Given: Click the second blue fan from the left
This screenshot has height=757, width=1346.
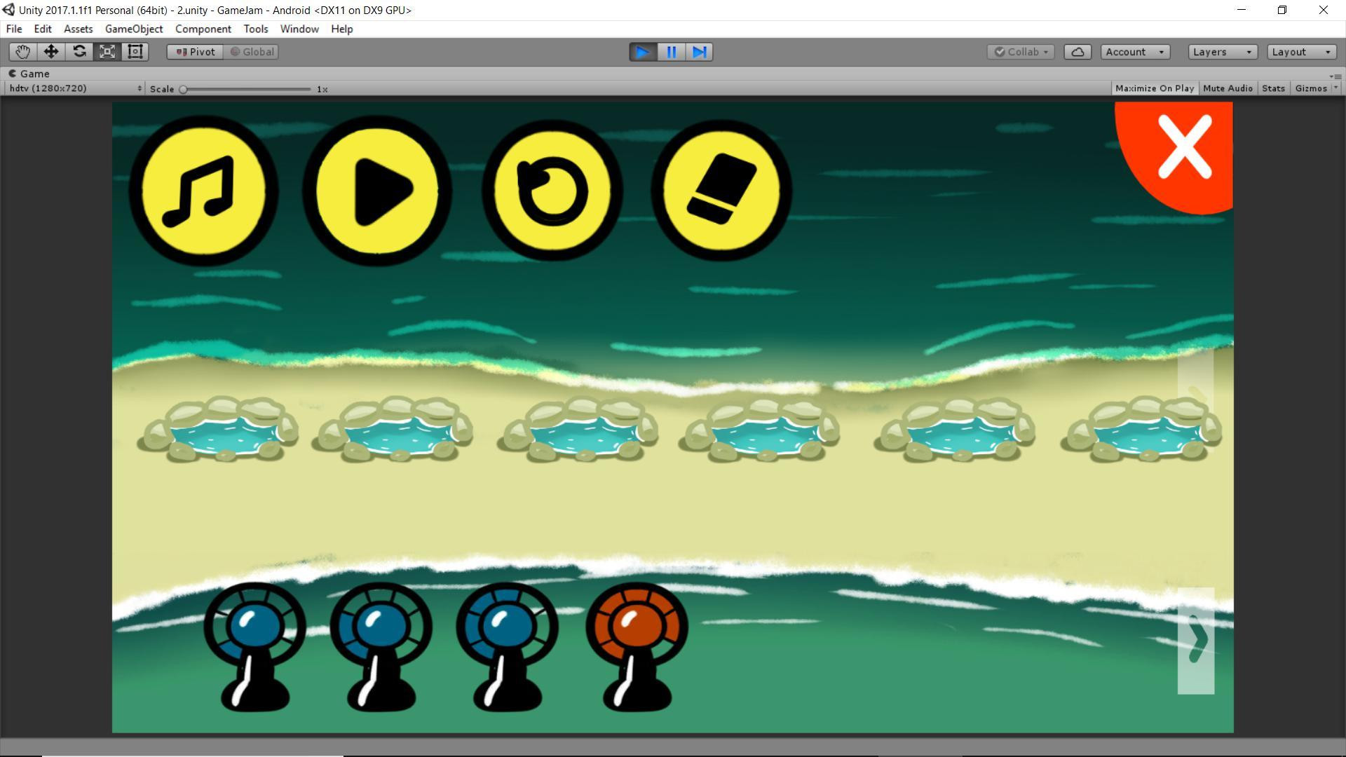Looking at the screenshot, I should (x=381, y=646).
